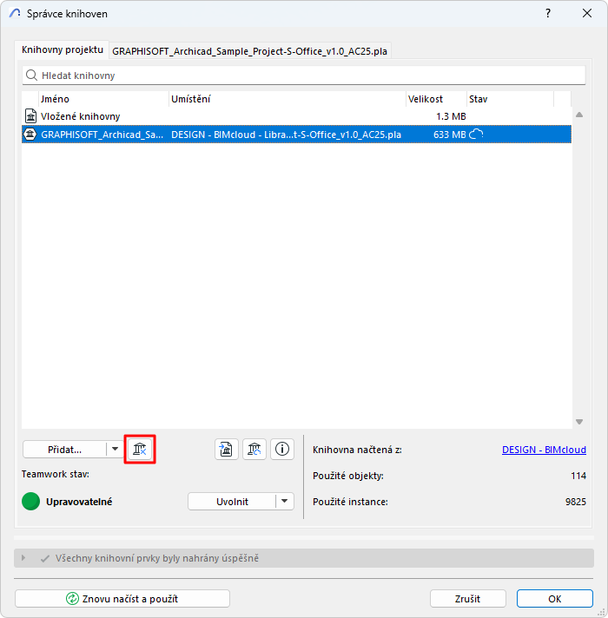Open the Uvolnit dropdown arrow
Viewport: 608px width, 618px height.
pyautogui.click(x=285, y=502)
